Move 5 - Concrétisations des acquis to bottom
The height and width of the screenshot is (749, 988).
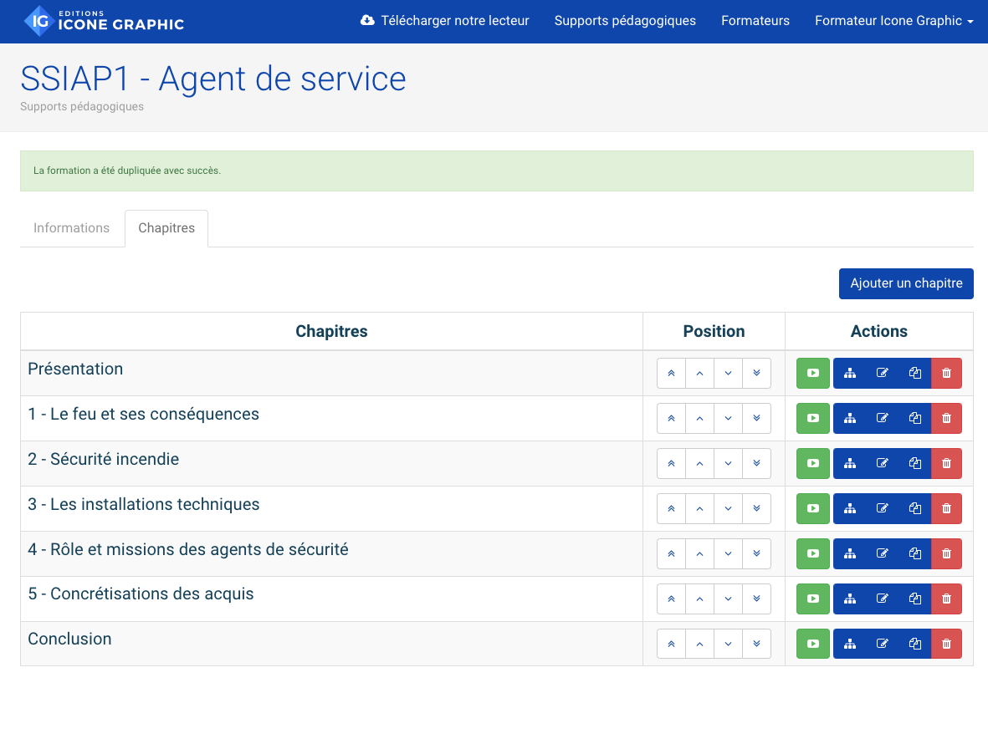[x=757, y=599]
